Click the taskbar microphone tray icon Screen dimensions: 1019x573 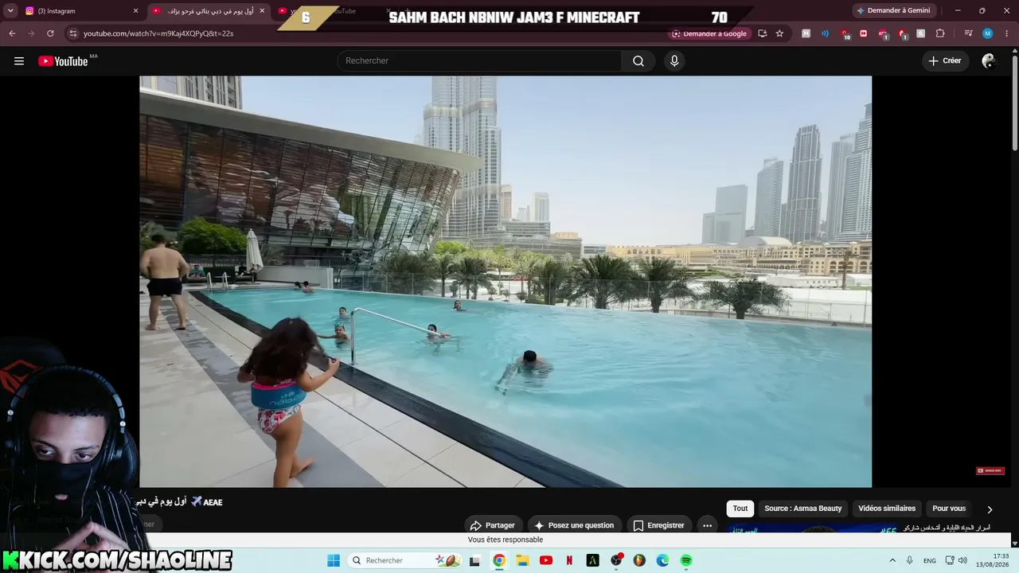coord(910,560)
